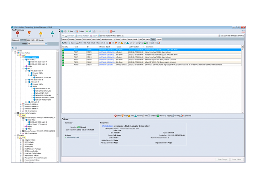This screenshot has width=257, height=193.
Task: Click the minor faults yellow triangle icon
Action: [41, 33]
